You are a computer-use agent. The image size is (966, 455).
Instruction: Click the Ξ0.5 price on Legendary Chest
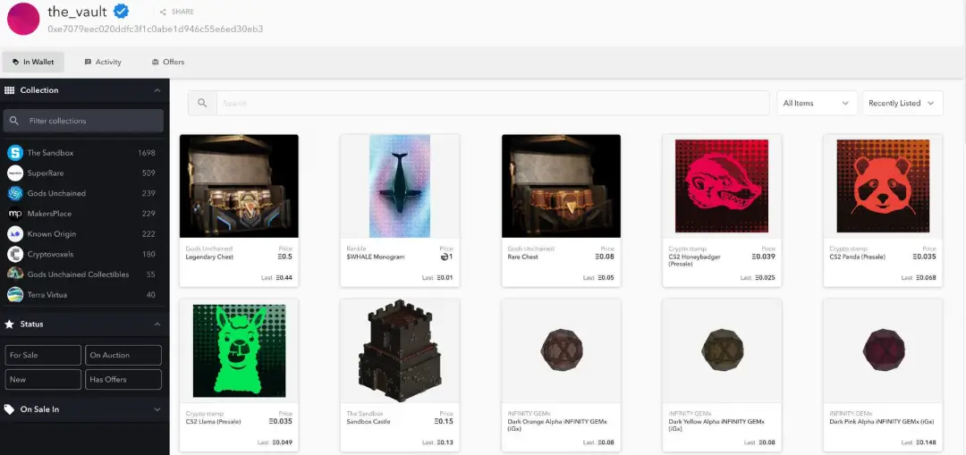(x=285, y=257)
